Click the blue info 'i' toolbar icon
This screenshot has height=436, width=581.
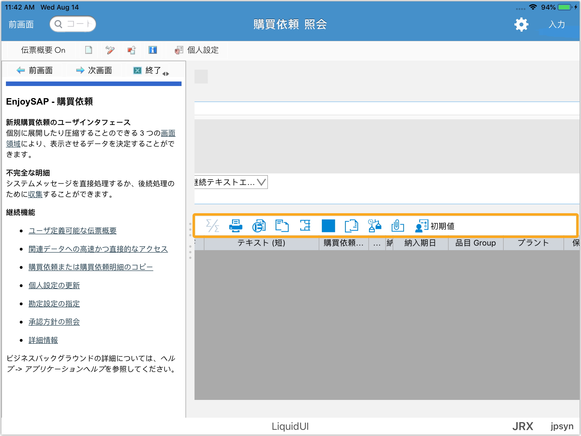153,50
